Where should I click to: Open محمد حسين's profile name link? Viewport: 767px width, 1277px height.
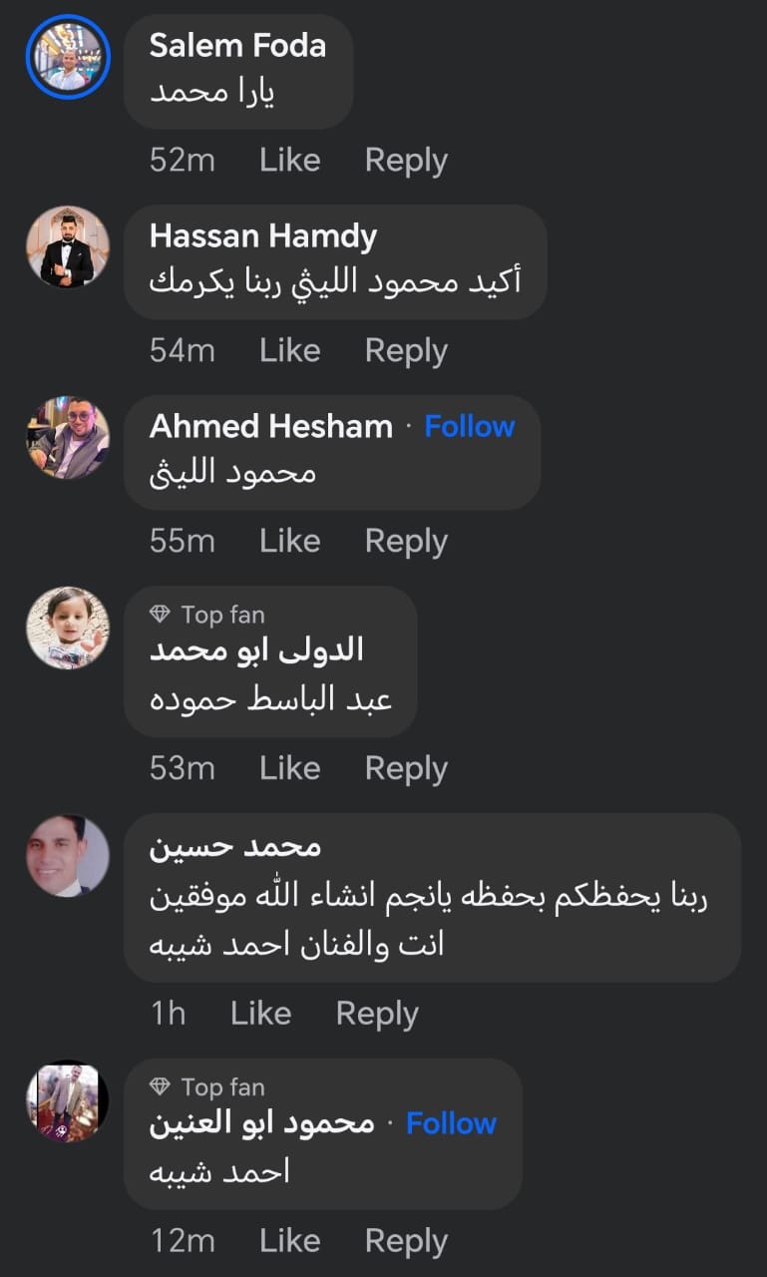pyautogui.click(x=235, y=847)
